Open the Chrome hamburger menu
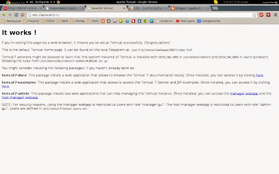This screenshot has width=279, height=174. click(276, 15)
